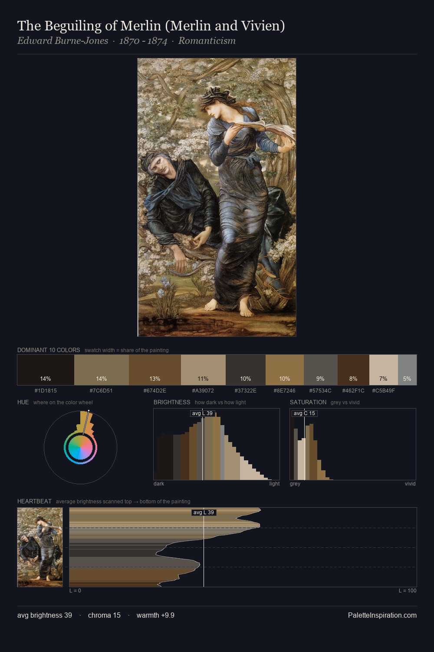Click the "avg L 39" label in the Brightness histogram
Image resolution: width=434 pixels, height=652 pixels.
tap(203, 413)
